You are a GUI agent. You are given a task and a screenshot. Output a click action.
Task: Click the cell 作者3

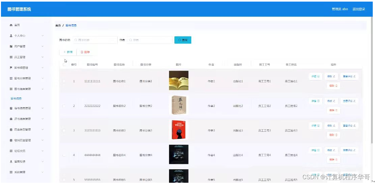click(211, 130)
